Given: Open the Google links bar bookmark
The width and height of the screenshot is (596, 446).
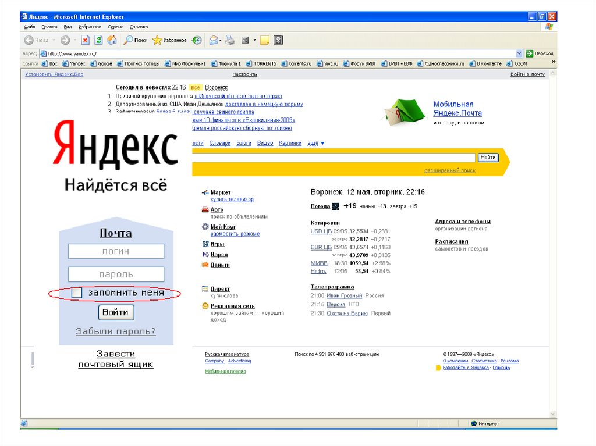Looking at the screenshot, I should tap(101, 64).
